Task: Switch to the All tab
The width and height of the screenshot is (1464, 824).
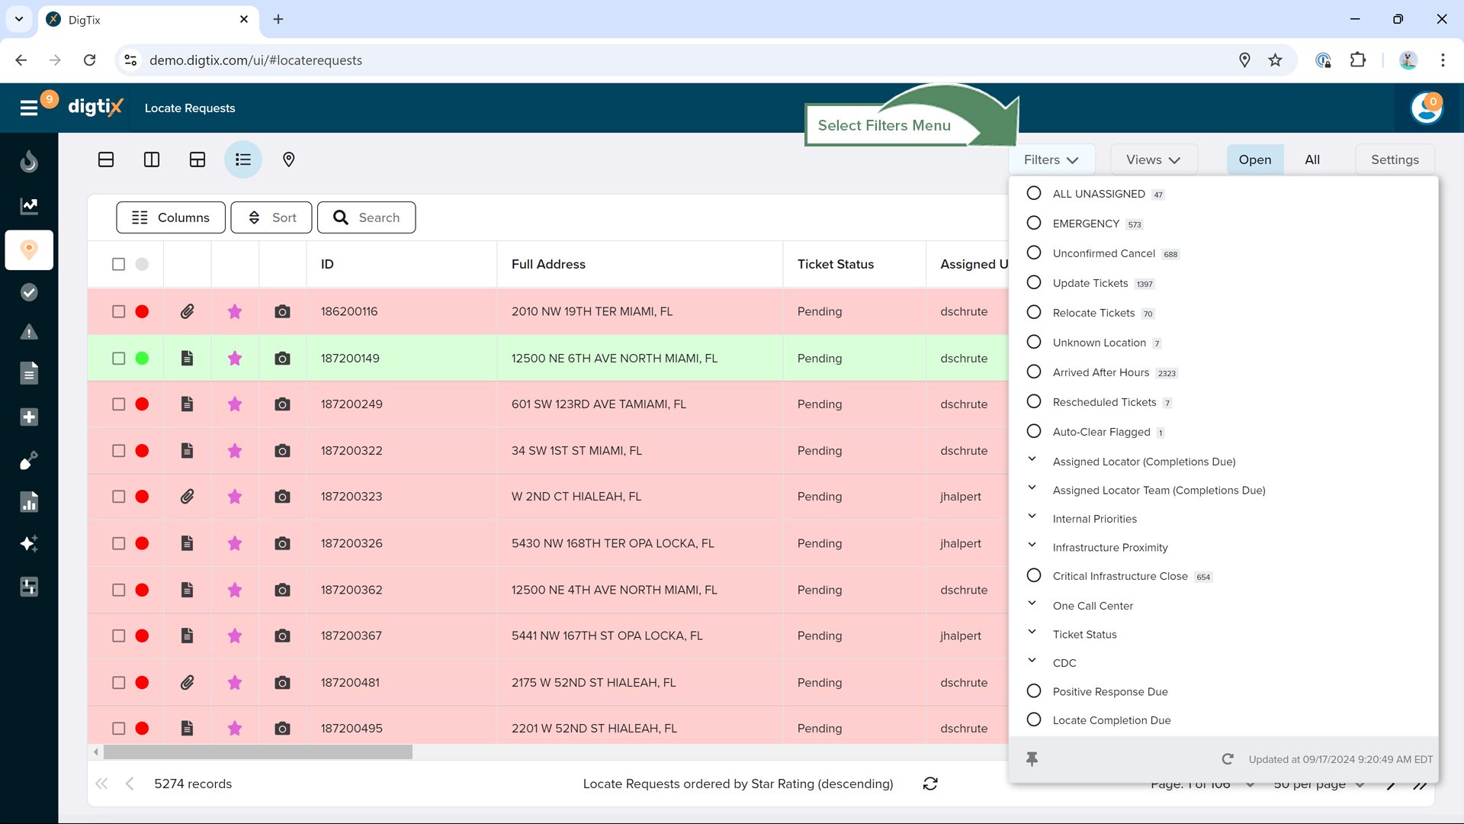Action: coord(1311,159)
